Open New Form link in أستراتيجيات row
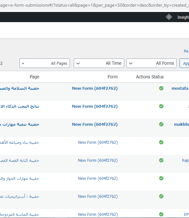This screenshot has height=218, width=189. 98,196
